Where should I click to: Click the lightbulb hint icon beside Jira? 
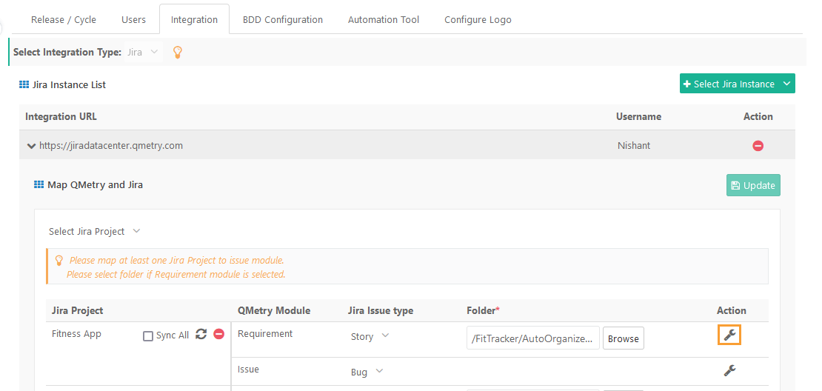pyautogui.click(x=177, y=53)
